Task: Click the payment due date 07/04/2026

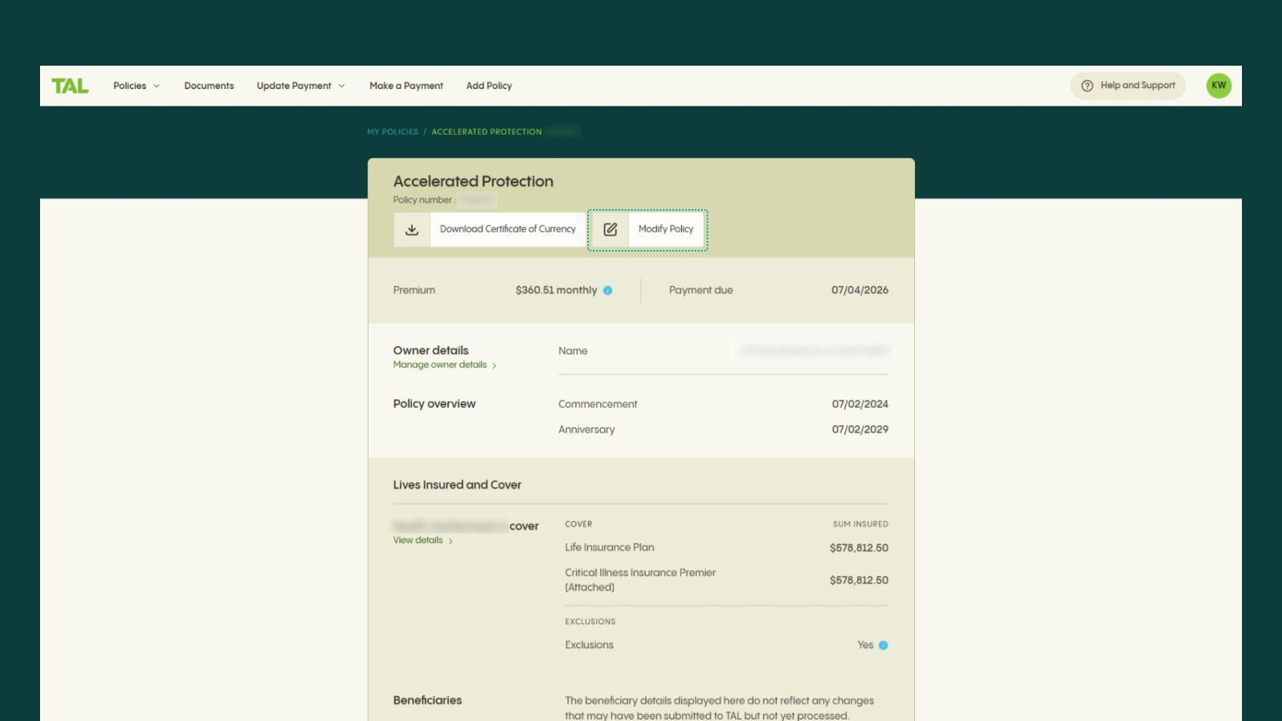Action: 860,290
